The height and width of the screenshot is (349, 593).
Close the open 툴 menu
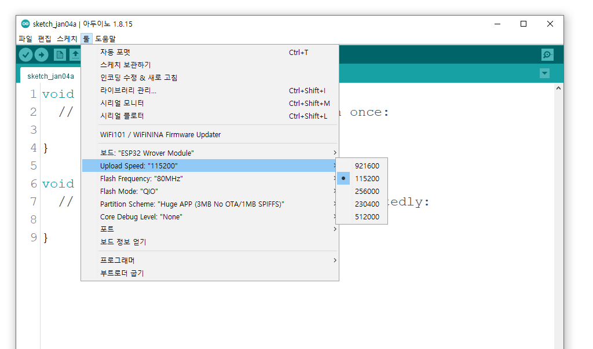point(86,39)
